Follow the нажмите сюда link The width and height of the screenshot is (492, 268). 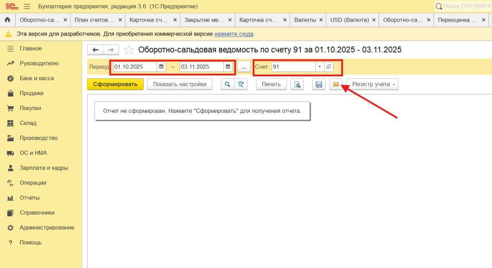234,34
